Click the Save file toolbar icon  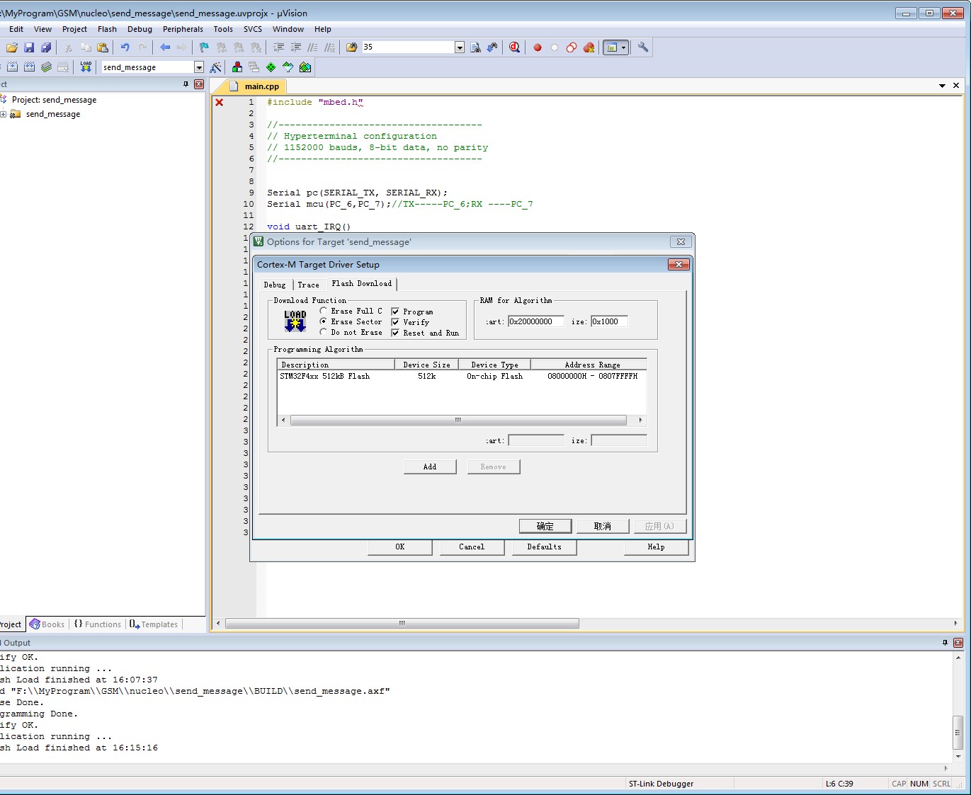[29, 47]
